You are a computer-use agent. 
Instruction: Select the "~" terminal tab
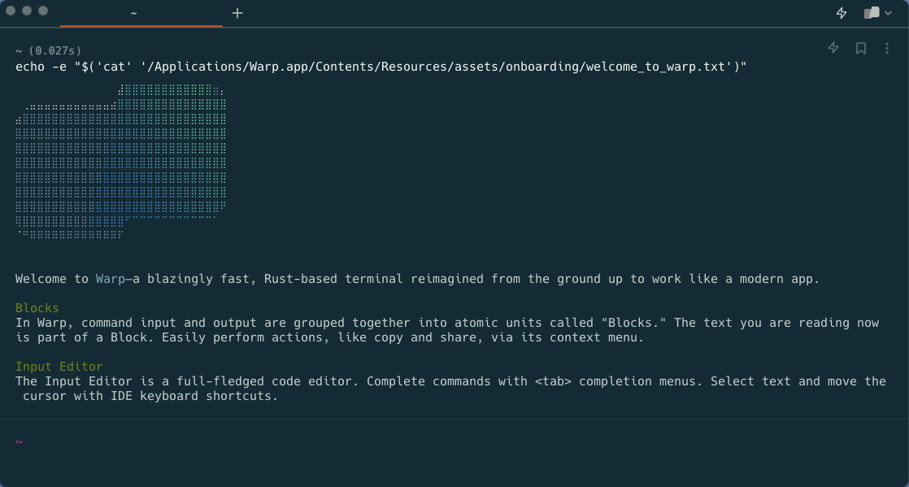click(133, 13)
